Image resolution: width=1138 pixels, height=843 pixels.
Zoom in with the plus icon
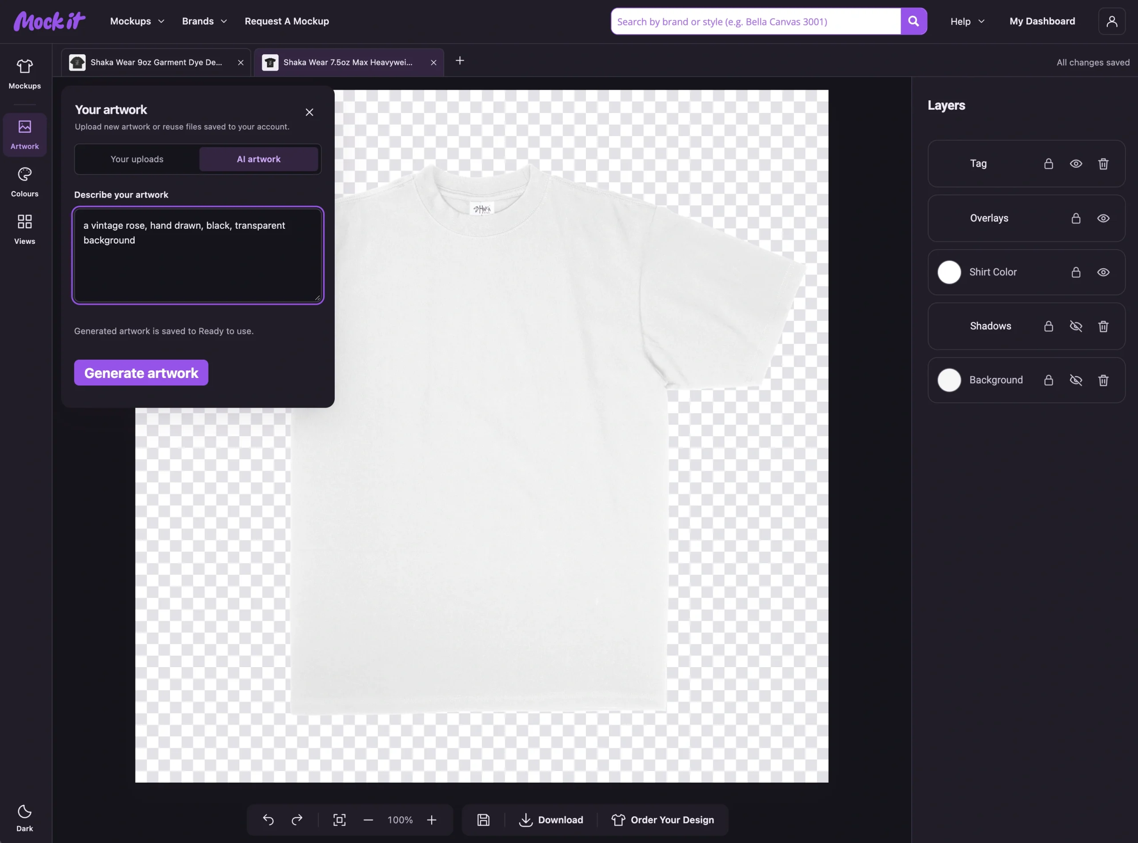click(x=432, y=819)
